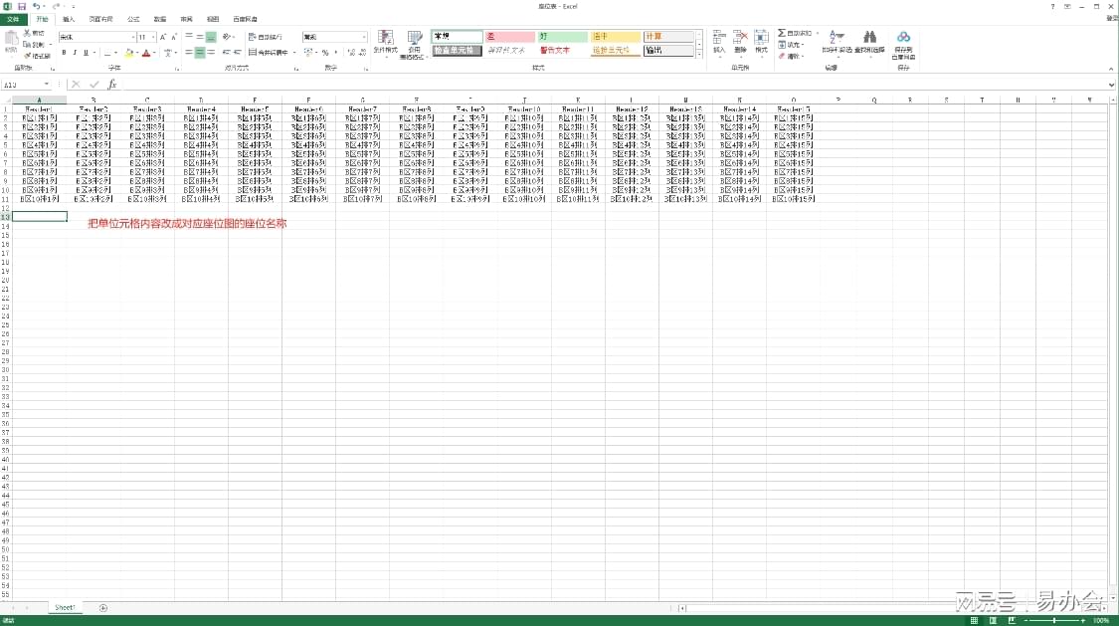Save the workbook from quick access toolbar
Viewport: 1119px width, 626px height.
(22, 6)
